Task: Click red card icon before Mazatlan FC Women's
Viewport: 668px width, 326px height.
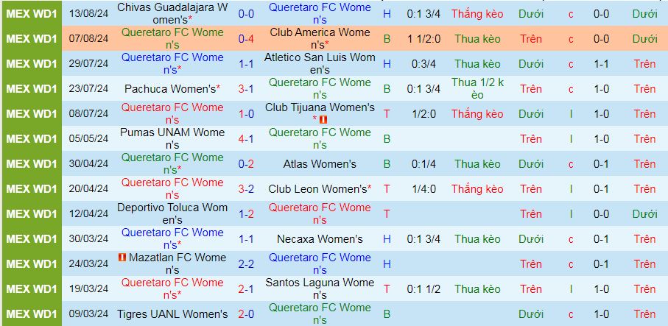Action: click(122, 258)
